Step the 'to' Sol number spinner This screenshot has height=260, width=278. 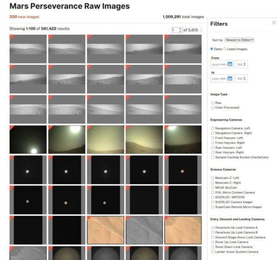(245, 78)
